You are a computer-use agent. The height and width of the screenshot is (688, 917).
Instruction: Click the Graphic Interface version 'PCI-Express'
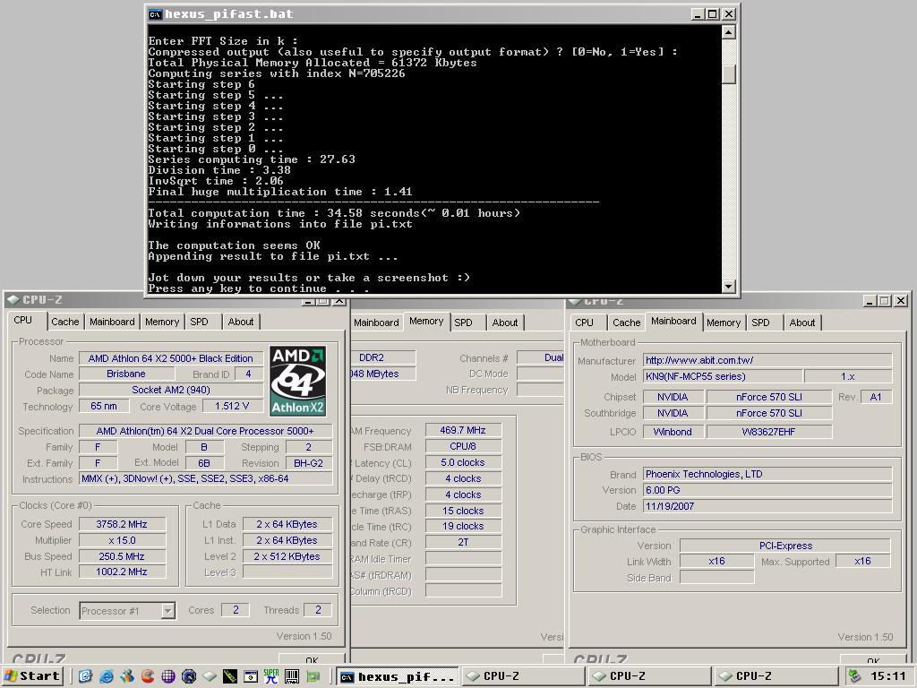click(x=785, y=546)
